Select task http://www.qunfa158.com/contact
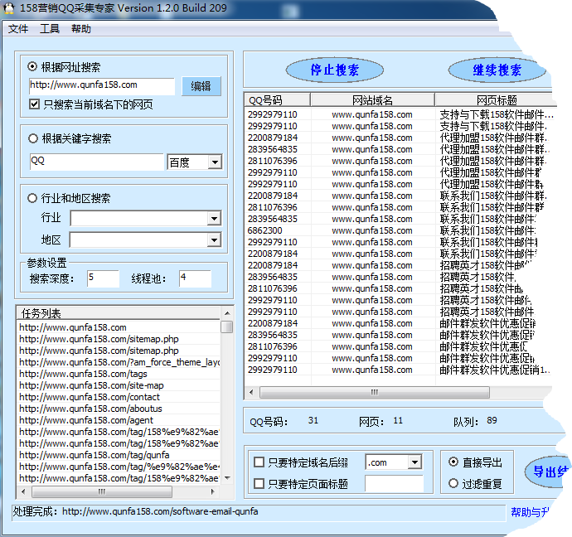The width and height of the screenshot is (572, 537). click(x=119, y=397)
